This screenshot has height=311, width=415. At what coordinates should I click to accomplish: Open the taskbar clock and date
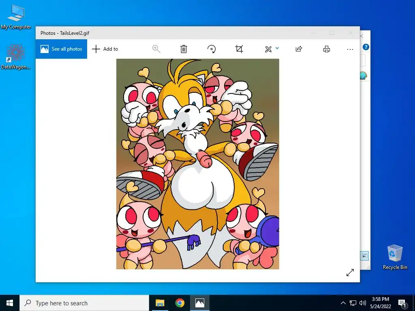380,303
